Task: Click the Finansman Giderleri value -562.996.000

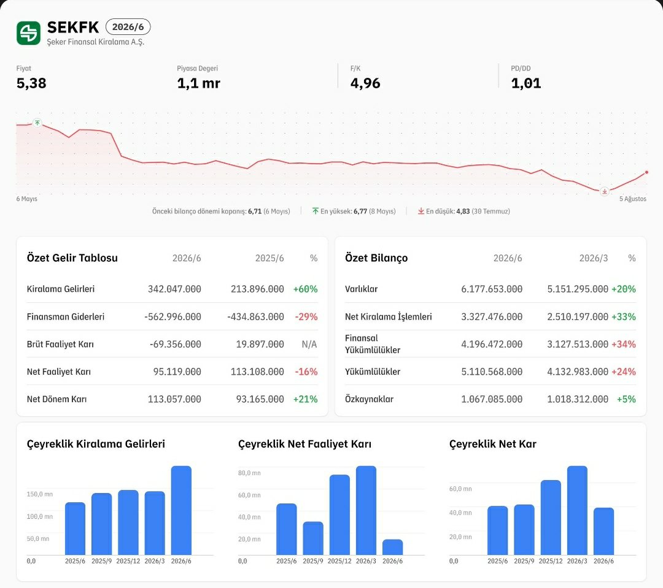Action: (173, 316)
